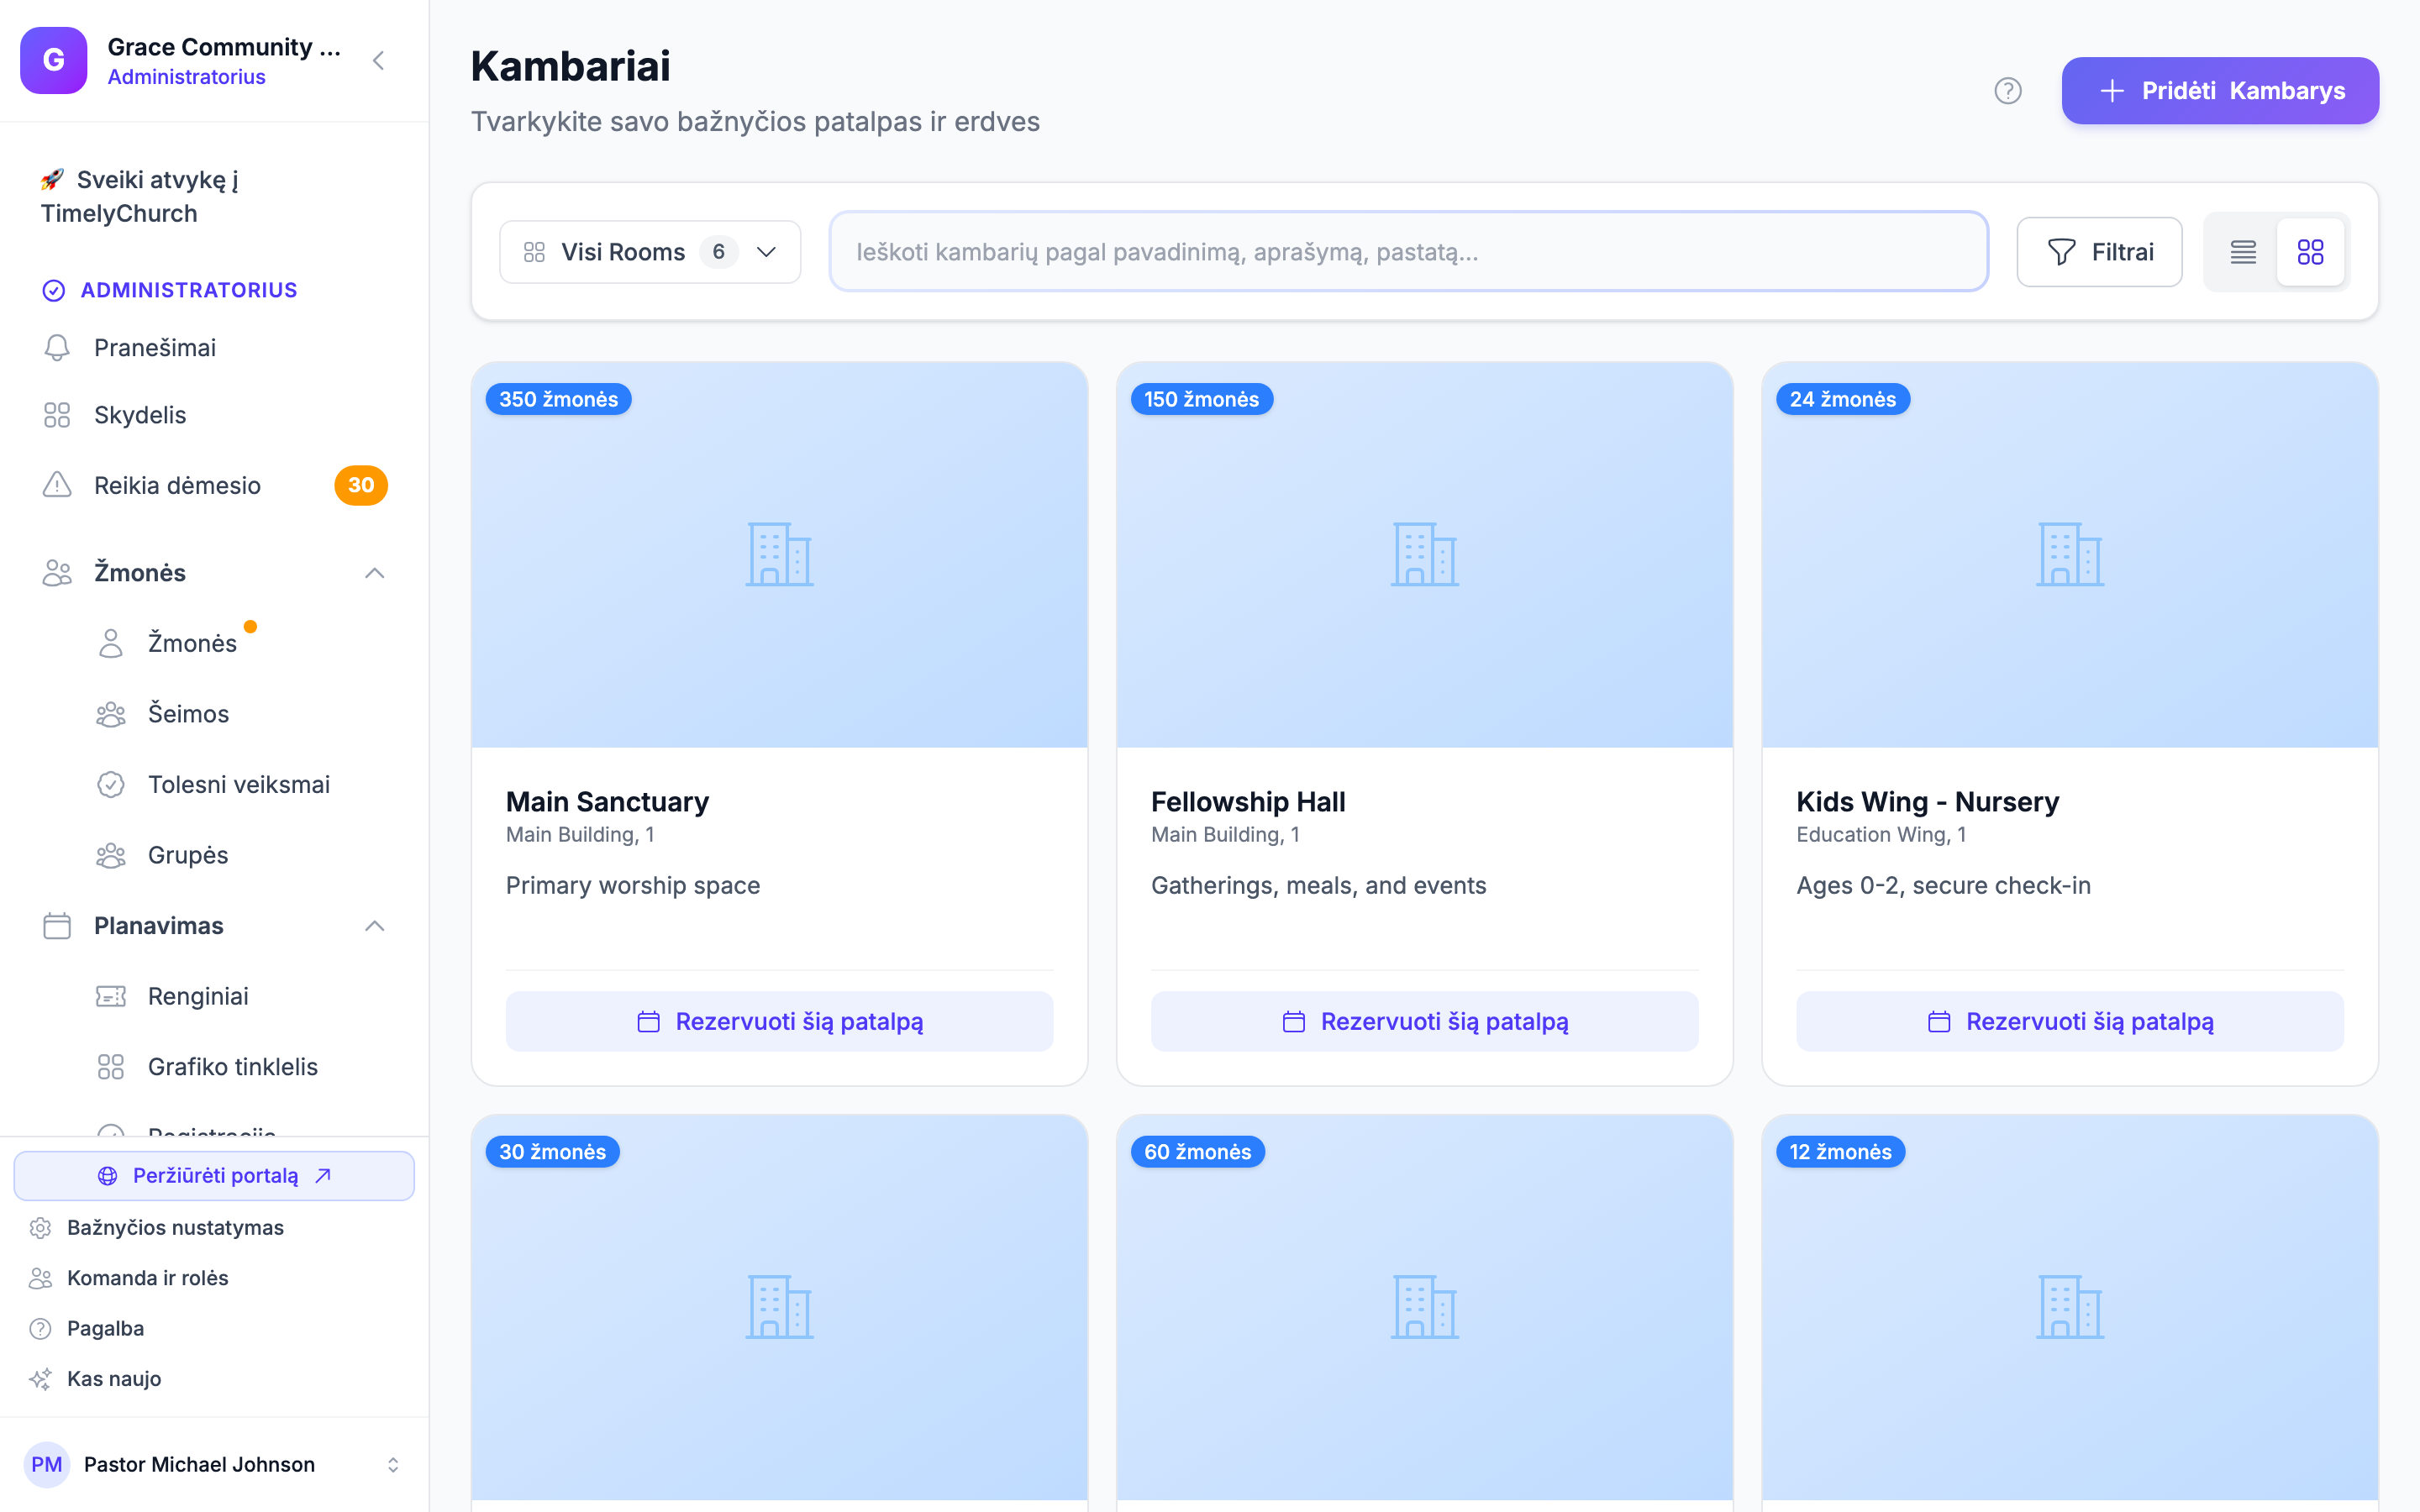The height and width of the screenshot is (1512, 2420).
Task: Open Grafiko tinklelis in the sidebar
Action: tap(241, 1067)
